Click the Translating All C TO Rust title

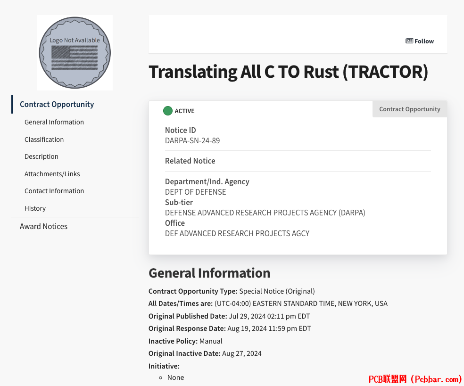click(x=289, y=72)
